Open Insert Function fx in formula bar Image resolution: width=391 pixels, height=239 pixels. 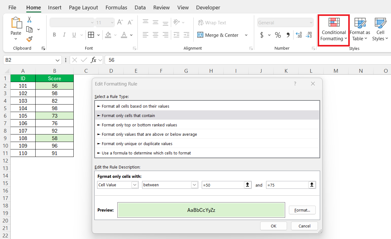(93, 60)
